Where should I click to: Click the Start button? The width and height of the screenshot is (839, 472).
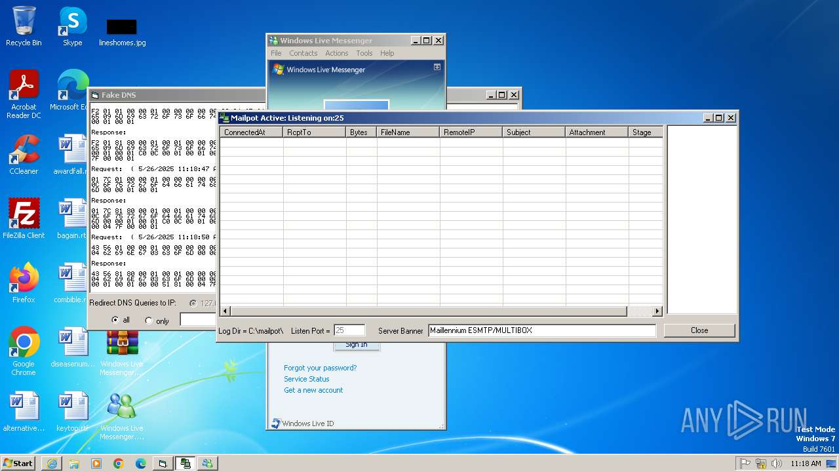coord(18,463)
